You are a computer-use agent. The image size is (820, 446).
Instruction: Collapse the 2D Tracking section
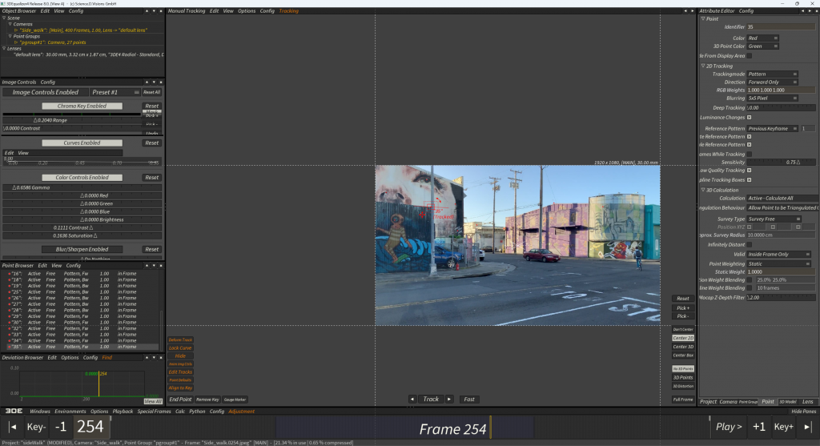pyautogui.click(x=703, y=66)
